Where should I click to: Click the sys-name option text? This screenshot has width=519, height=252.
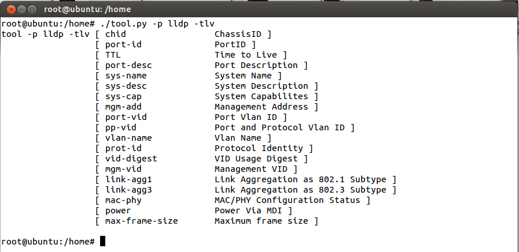point(126,76)
